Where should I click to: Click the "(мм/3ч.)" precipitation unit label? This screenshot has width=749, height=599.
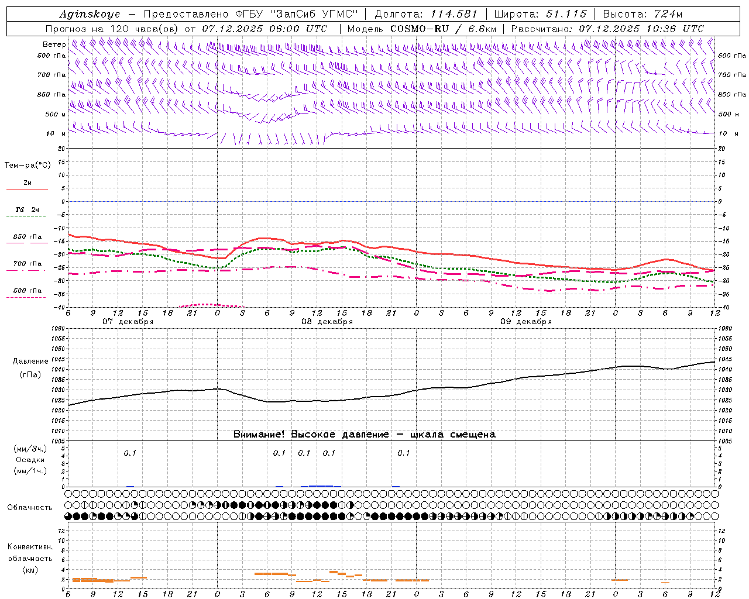[x=30, y=449]
